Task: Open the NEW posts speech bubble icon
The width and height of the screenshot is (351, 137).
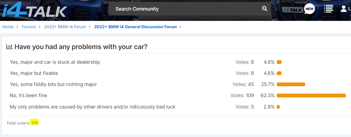Action: (309, 9)
